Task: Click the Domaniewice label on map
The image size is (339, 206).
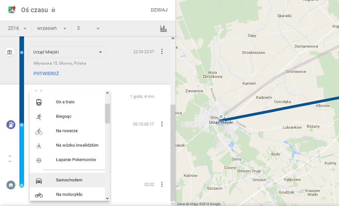Action: pos(306,46)
